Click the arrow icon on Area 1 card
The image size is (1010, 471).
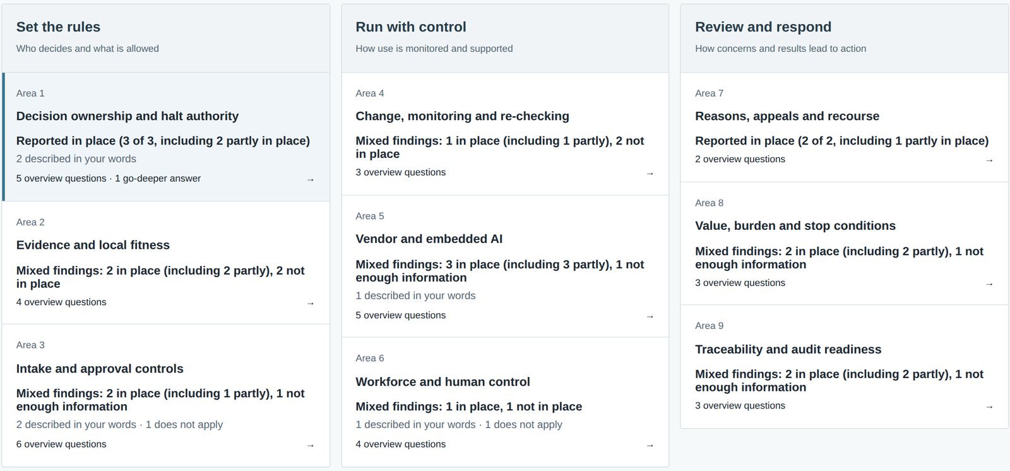[310, 180]
